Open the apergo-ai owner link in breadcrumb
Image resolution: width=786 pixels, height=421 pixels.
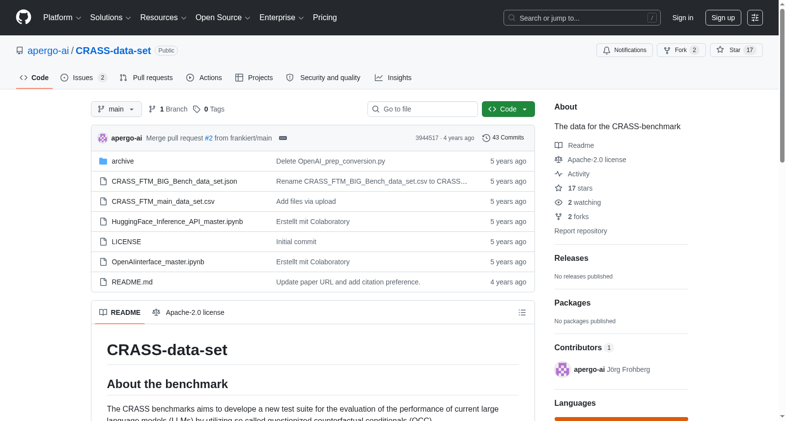coord(48,51)
